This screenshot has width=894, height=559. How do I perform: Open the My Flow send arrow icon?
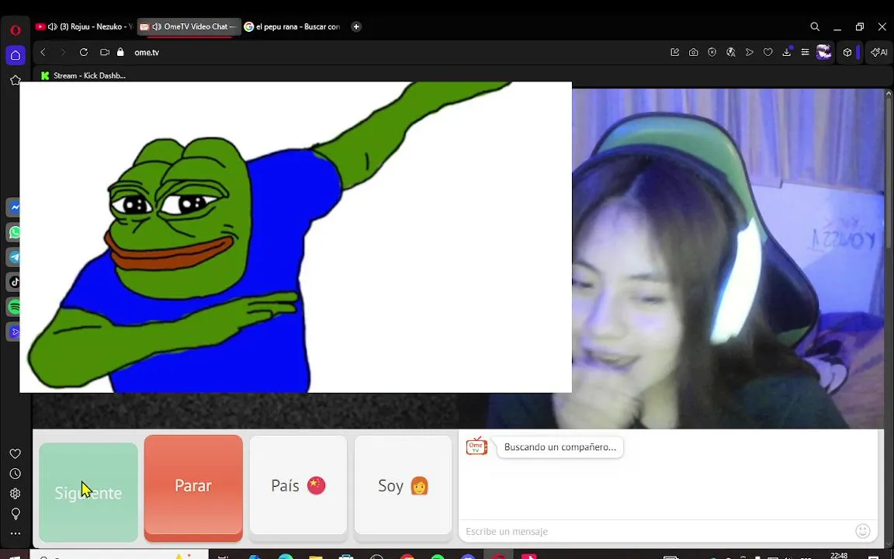(x=749, y=52)
